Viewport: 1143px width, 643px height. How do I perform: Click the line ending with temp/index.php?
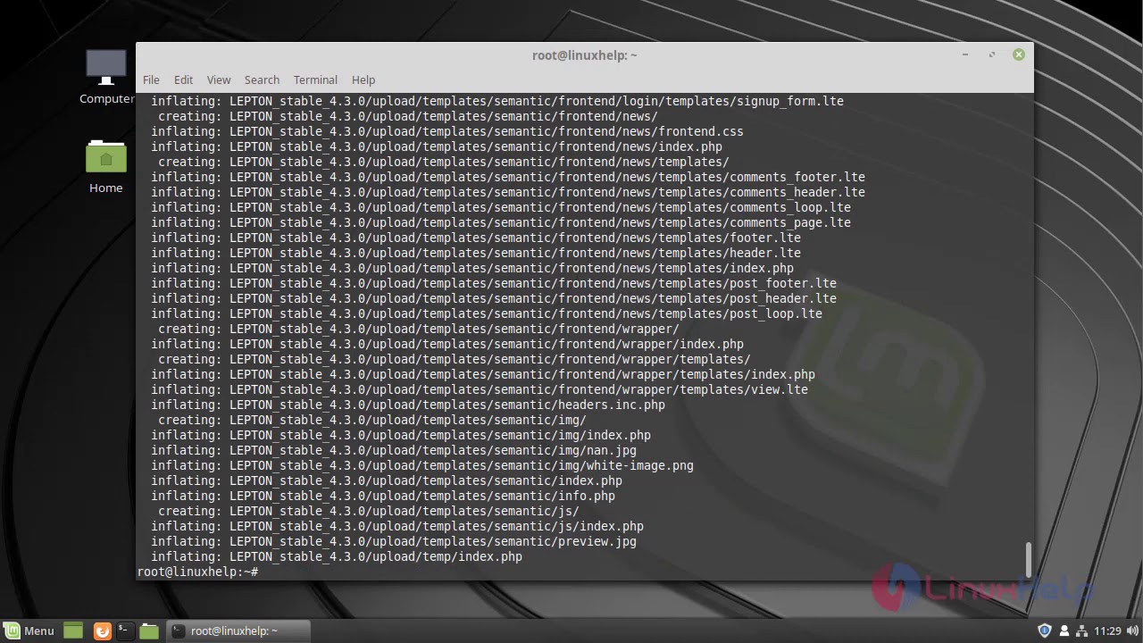pyautogui.click(x=337, y=556)
